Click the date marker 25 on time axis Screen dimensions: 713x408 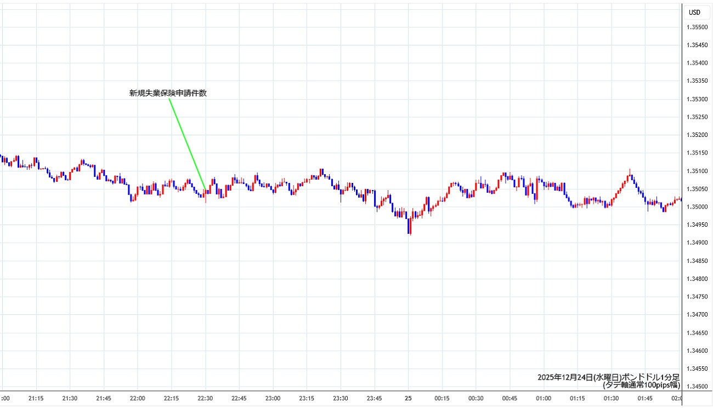(x=408, y=398)
